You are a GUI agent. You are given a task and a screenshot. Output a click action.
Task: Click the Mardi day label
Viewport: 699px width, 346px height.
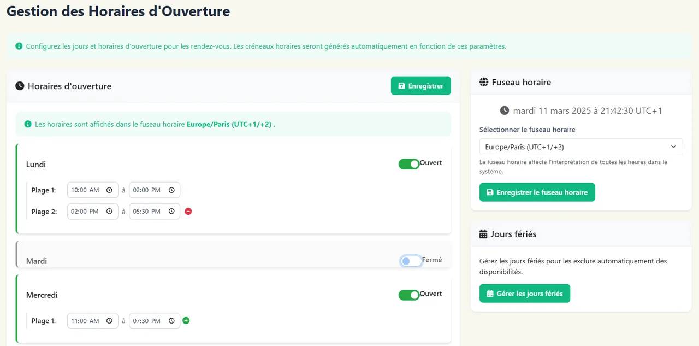[37, 261]
